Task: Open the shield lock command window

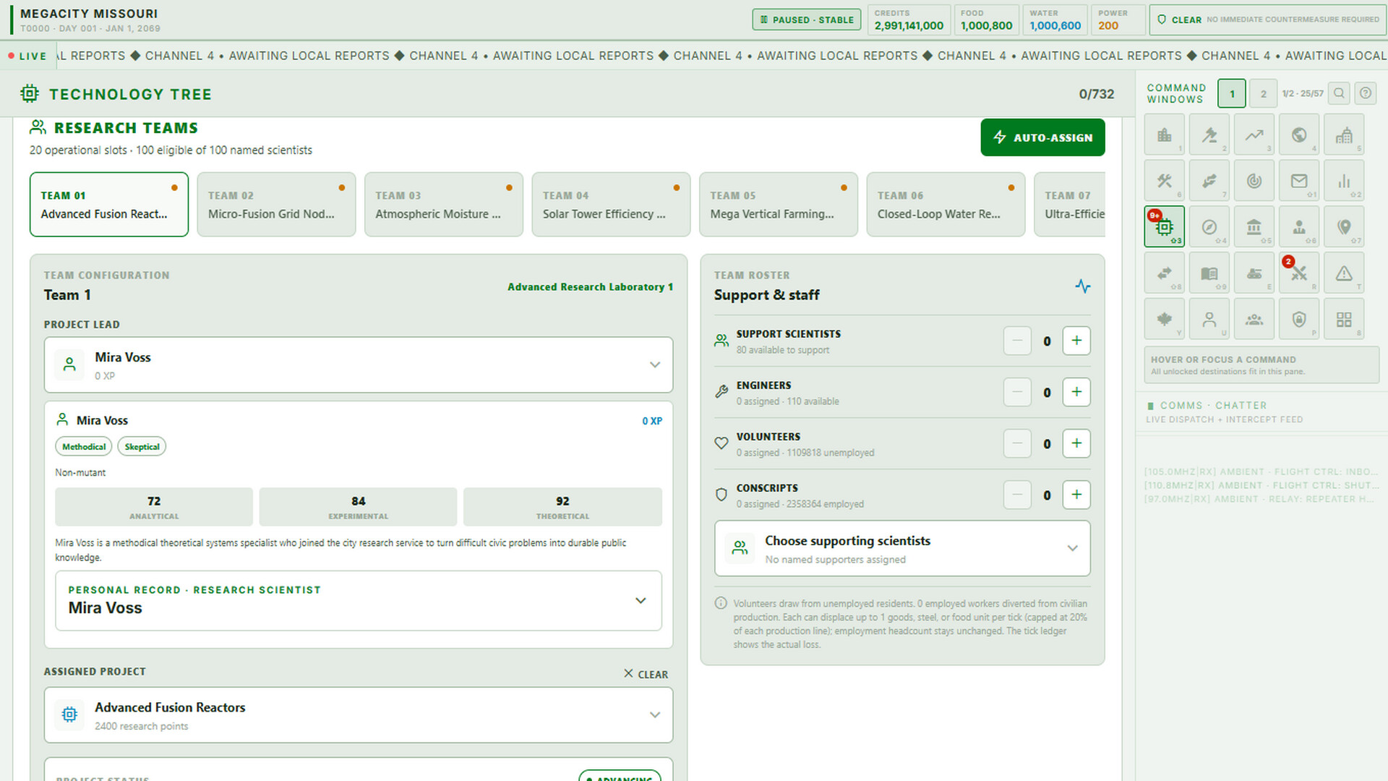Action: (x=1299, y=319)
